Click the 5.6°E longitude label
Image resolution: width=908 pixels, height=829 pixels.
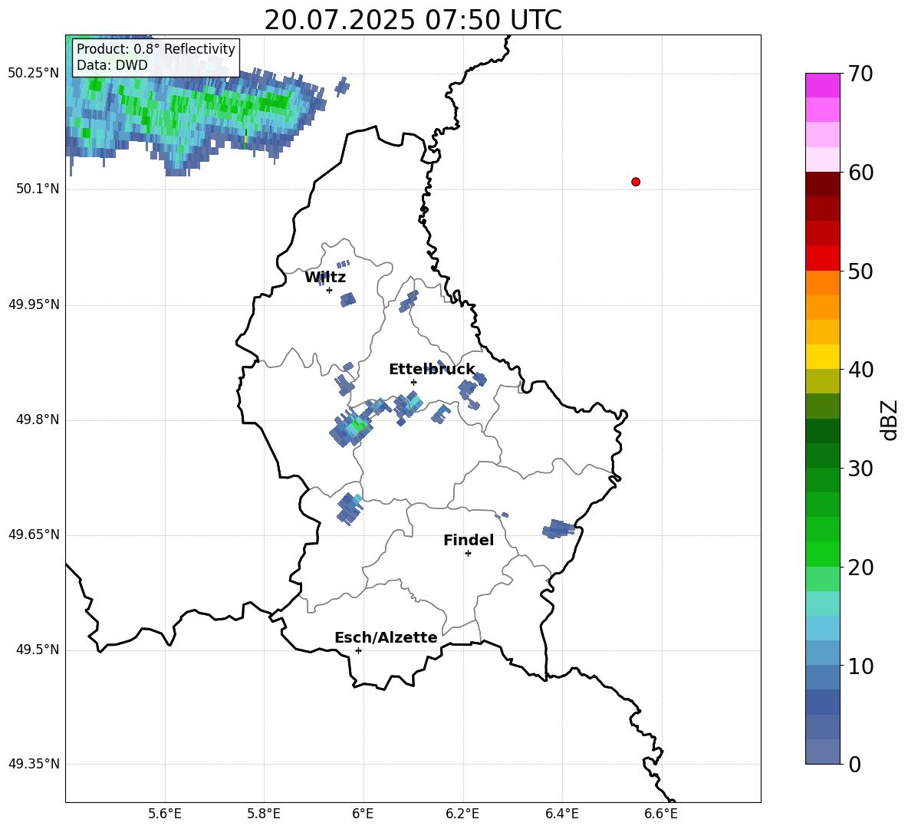(165, 814)
